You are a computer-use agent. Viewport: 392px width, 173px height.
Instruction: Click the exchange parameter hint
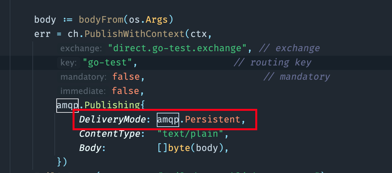coord(81,48)
